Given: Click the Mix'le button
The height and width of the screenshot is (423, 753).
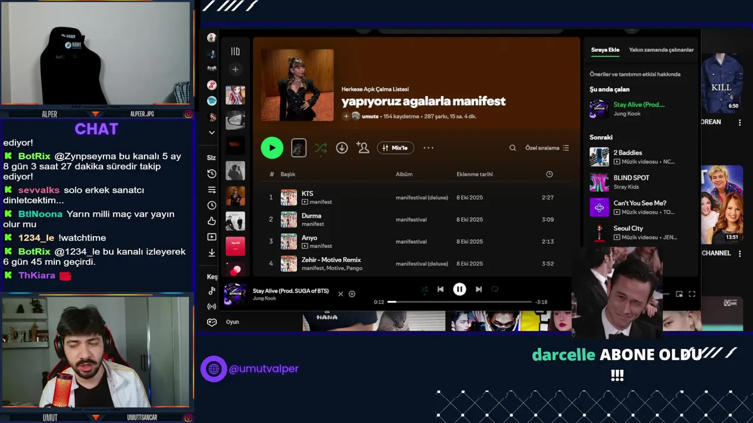Looking at the screenshot, I should tap(395, 148).
